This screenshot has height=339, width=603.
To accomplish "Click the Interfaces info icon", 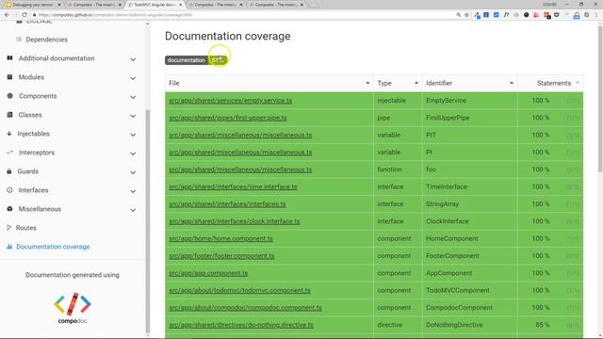I will [9, 190].
